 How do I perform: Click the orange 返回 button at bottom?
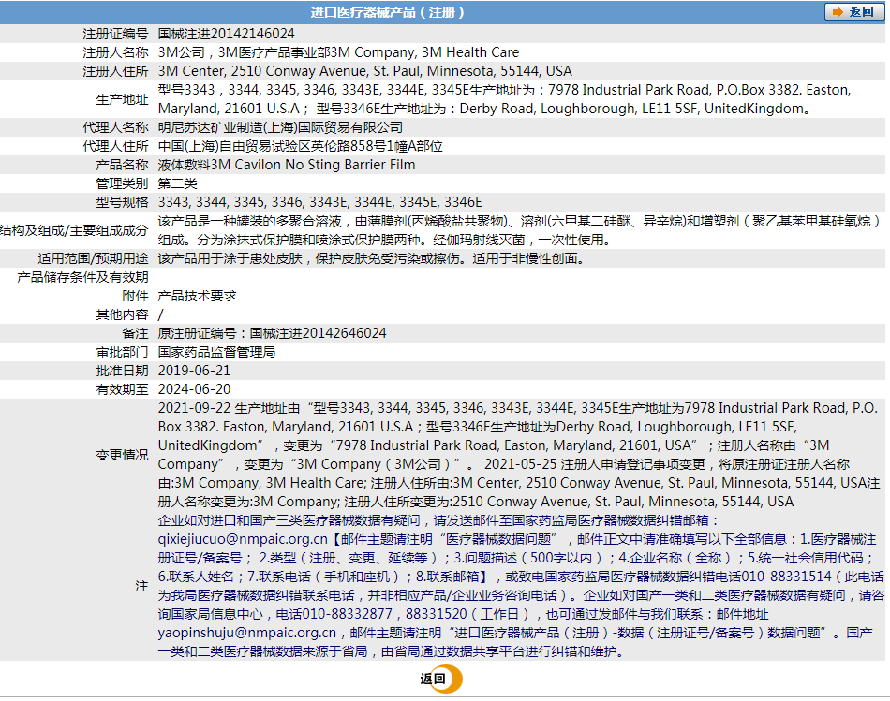pyautogui.click(x=441, y=679)
